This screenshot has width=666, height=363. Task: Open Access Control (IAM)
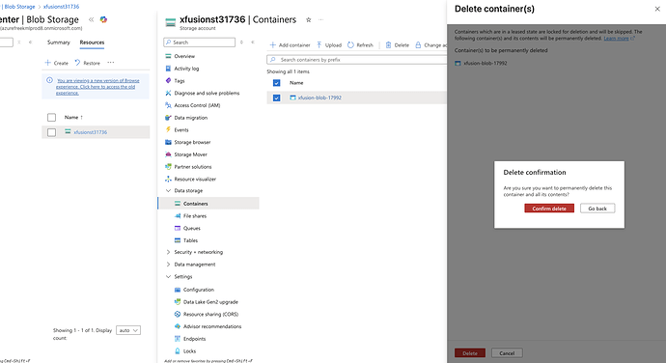pyautogui.click(x=197, y=105)
